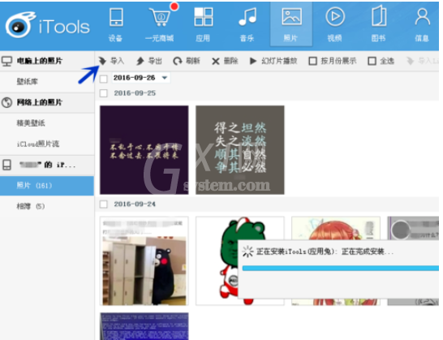Check the 2016-09-25 date checkbox
The width and height of the screenshot is (443, 340).
tap(104, 93)
